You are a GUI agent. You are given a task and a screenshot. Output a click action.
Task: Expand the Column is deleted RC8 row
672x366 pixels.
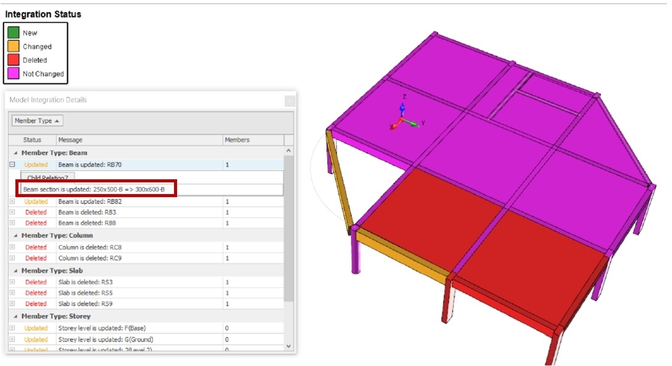12,247
